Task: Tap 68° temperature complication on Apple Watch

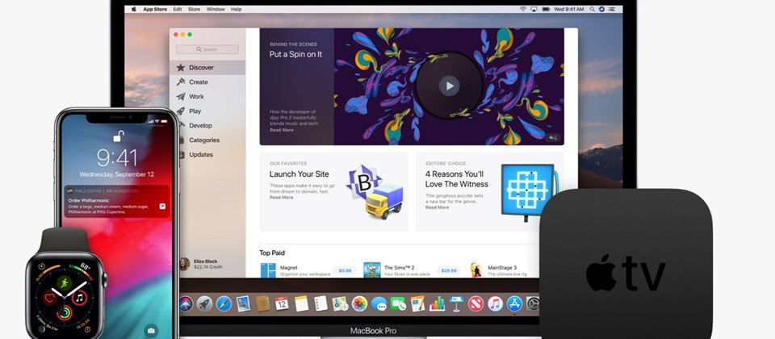Action: click(86, 267)
